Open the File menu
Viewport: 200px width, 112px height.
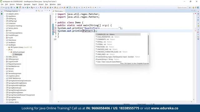point(2,4)
